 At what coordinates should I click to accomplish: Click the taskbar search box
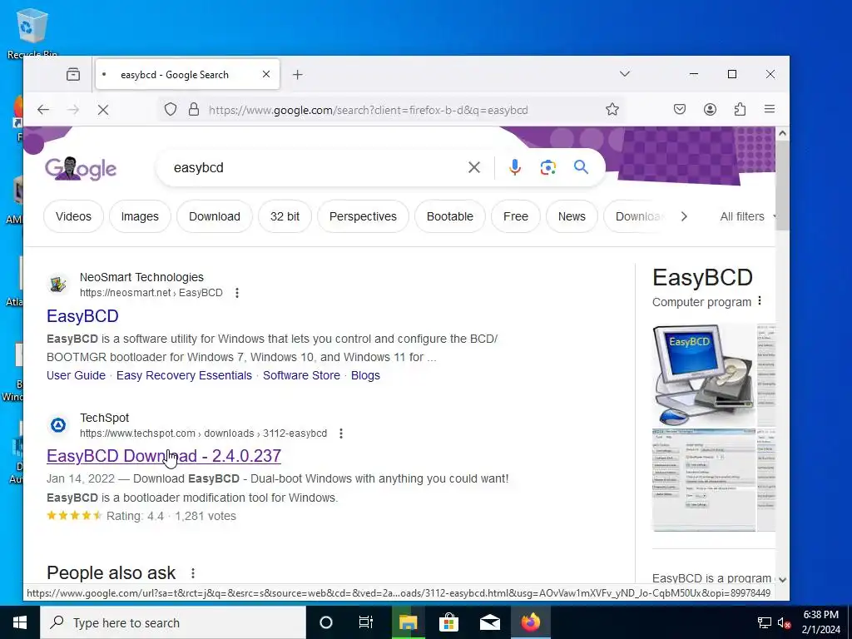click(173, 622)
